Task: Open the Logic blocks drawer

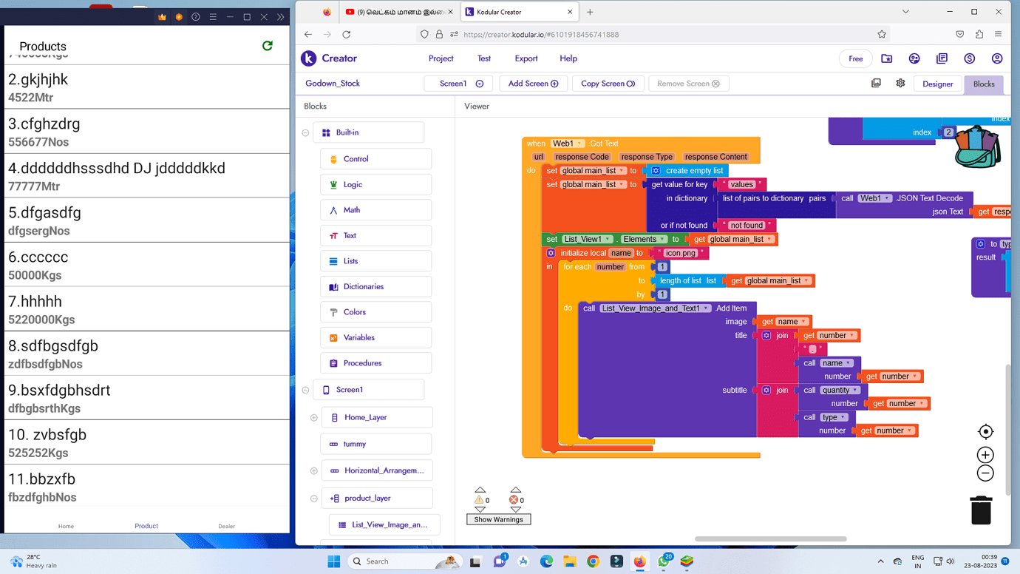Action: [x=375, y=183]
